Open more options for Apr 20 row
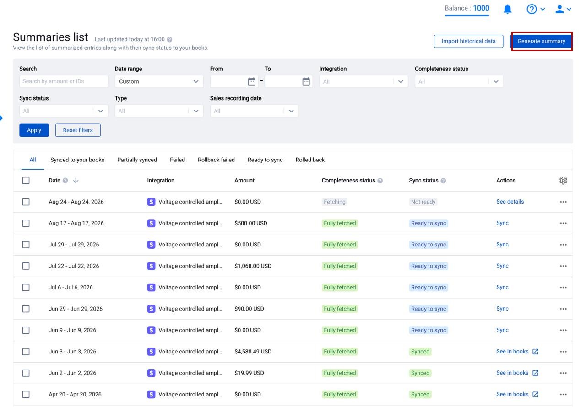Viewport: 586px width, 407px height. click(563, 394)
